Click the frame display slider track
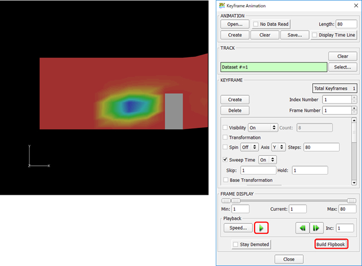Image resolution: width=362 pixels, height=266 pixels. click(x=290, y=200)
